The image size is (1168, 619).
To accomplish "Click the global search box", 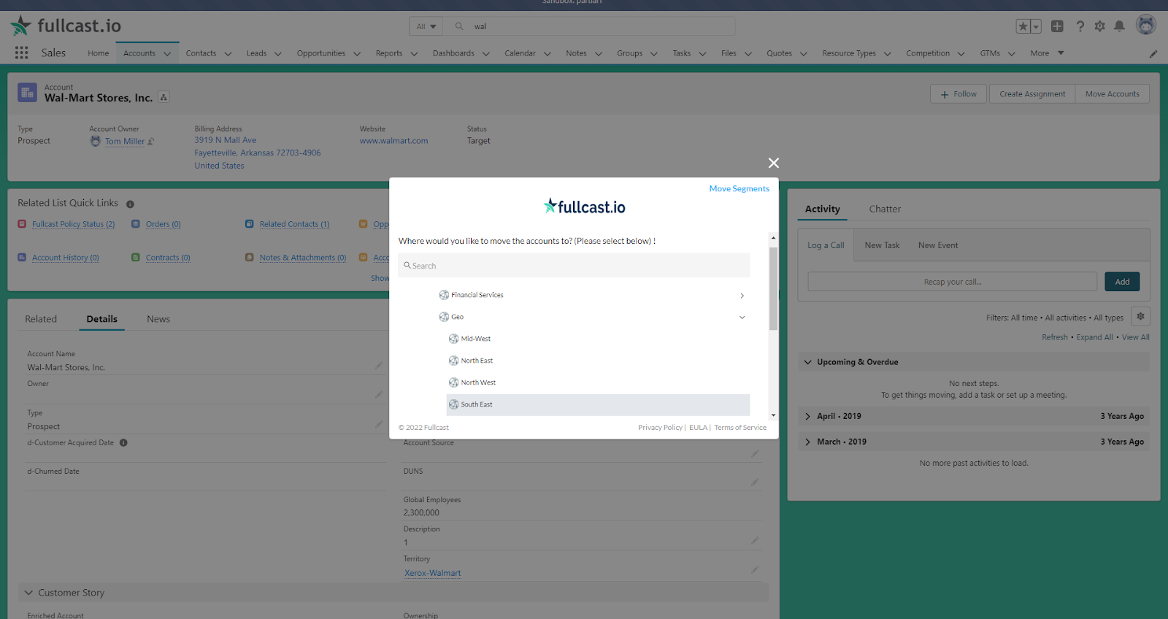I will [x=590, y=26].
